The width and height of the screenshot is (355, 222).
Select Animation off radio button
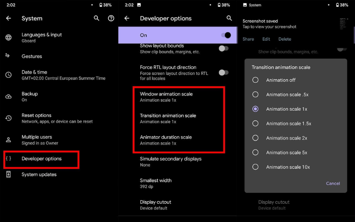pos(255,80)
